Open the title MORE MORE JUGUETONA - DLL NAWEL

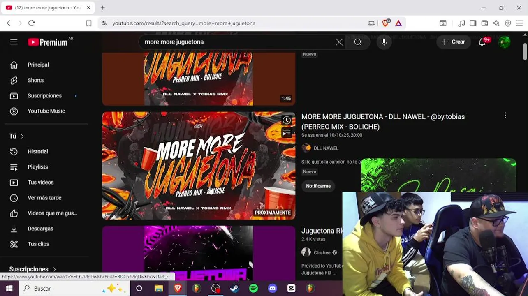tap(383, 122)
